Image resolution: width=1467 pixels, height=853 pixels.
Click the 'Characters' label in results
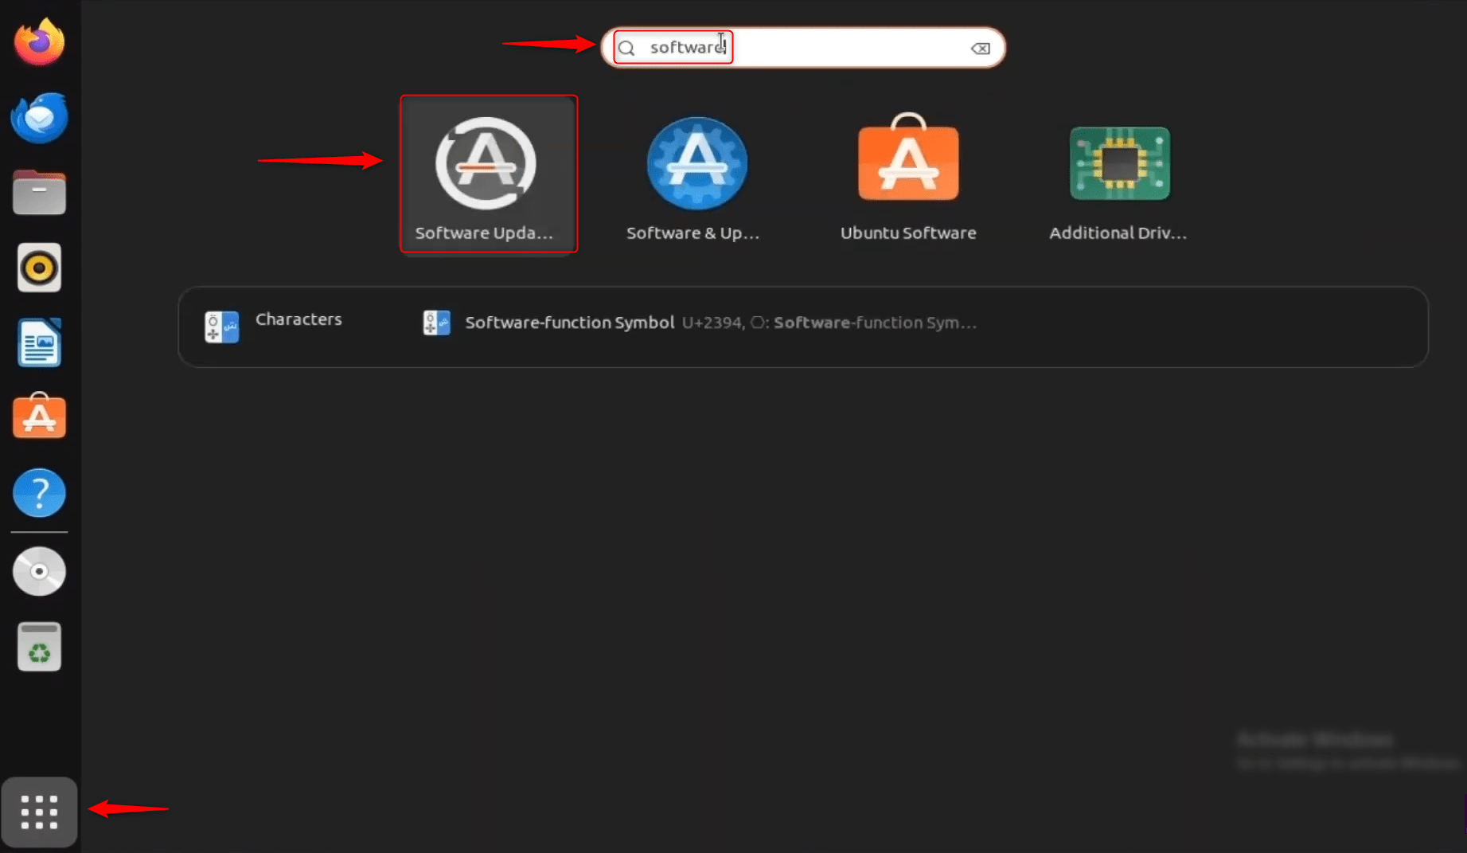[x=298, y=319]
